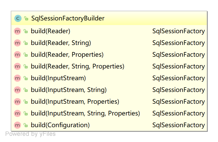Click the Powered by yFiles watermark
Image resolution: width=218 pixels, height=142 pixels.
point(30,134)
